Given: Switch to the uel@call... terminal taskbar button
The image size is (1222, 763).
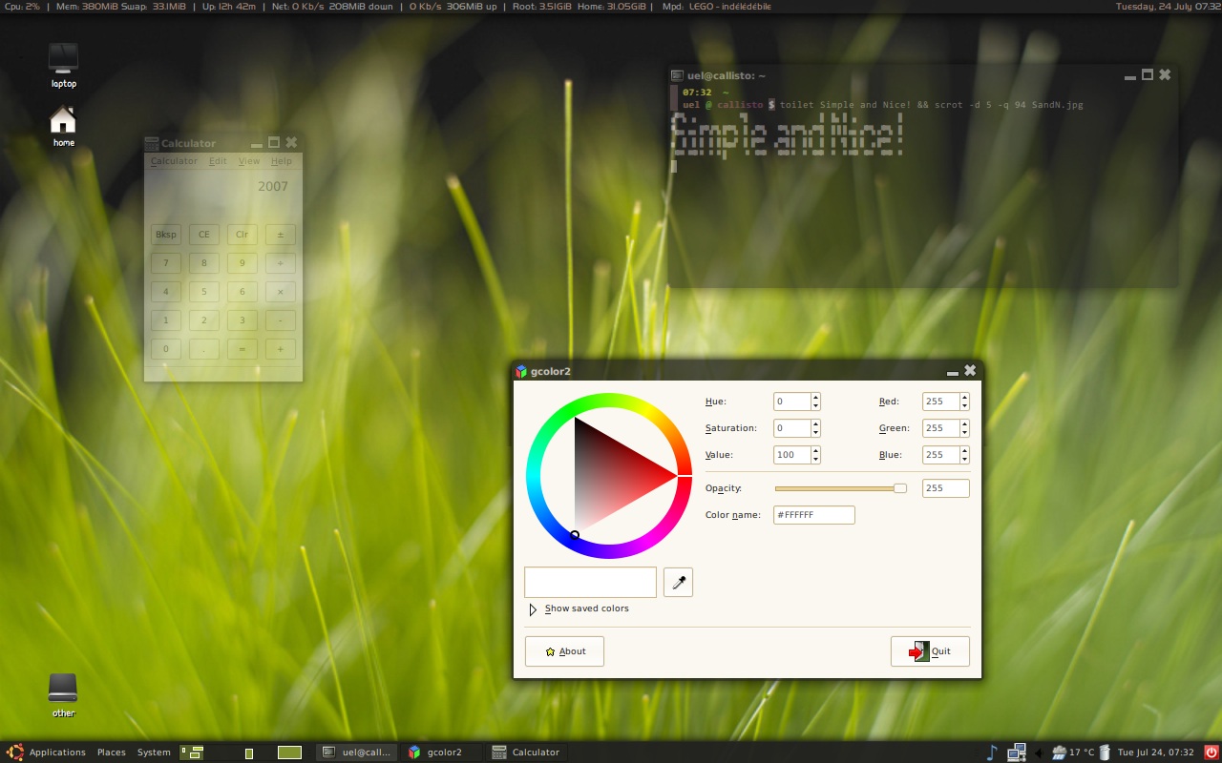Looking at the screenshot, I should pos(357,753).
